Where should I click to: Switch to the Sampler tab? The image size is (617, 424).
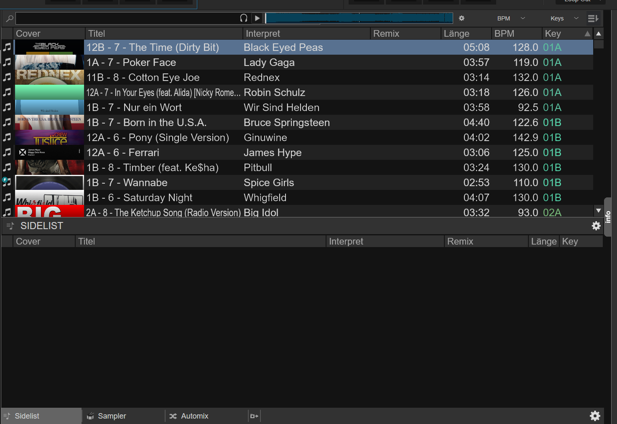[x=124, y=416]
